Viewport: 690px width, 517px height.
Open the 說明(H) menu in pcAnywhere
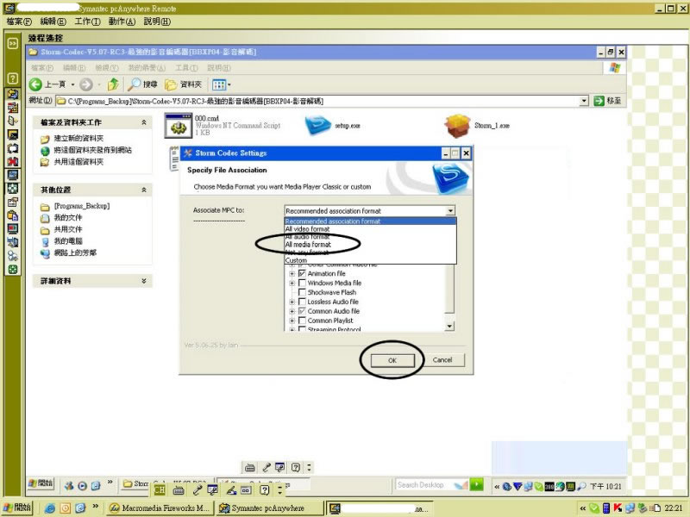coord(157,21)
